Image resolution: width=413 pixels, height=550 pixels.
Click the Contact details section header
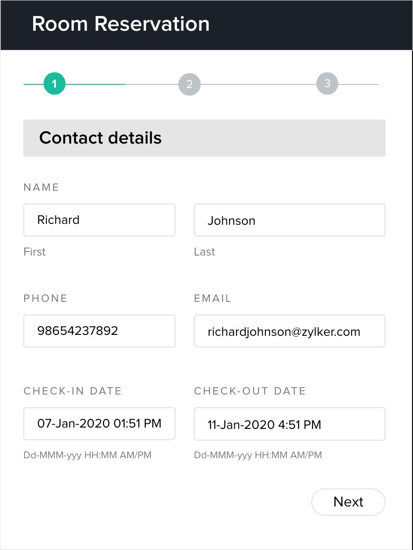[100, 138]
